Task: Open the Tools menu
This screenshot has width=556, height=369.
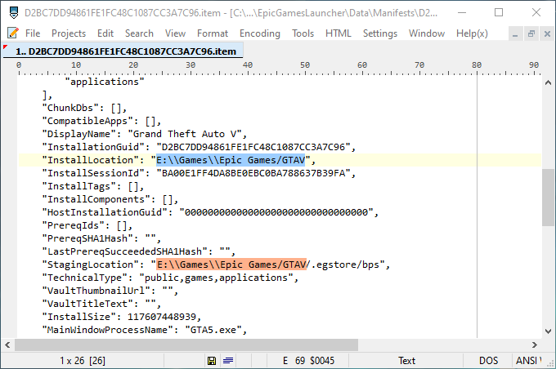Action: coord(303,33)
